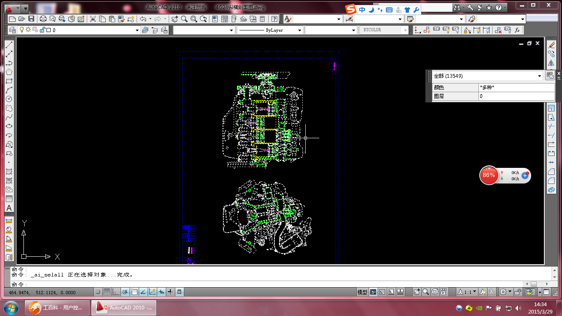Select the Line draw tool
The width and height of the screenshot is (562, 316).
[9, 44]
